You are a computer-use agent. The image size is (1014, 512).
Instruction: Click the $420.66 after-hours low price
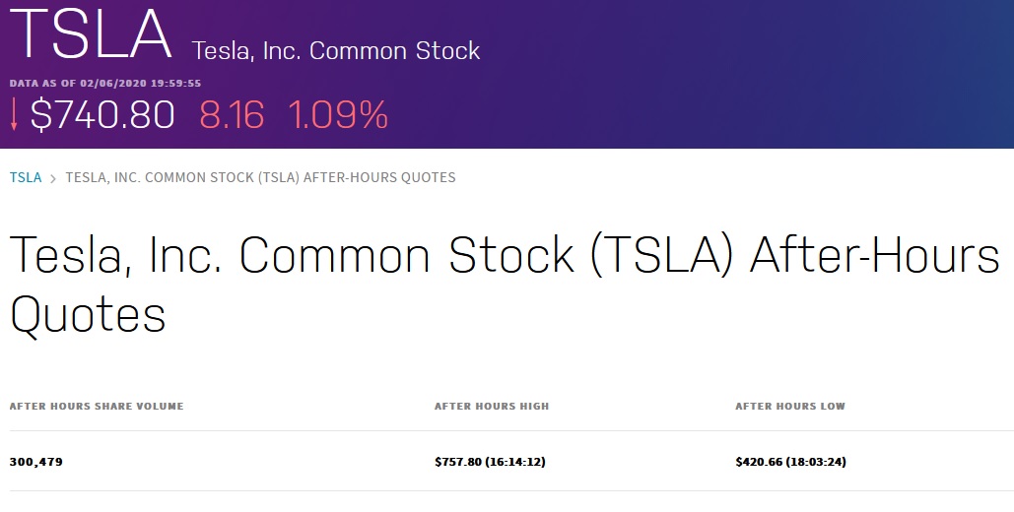coord(759,461)
